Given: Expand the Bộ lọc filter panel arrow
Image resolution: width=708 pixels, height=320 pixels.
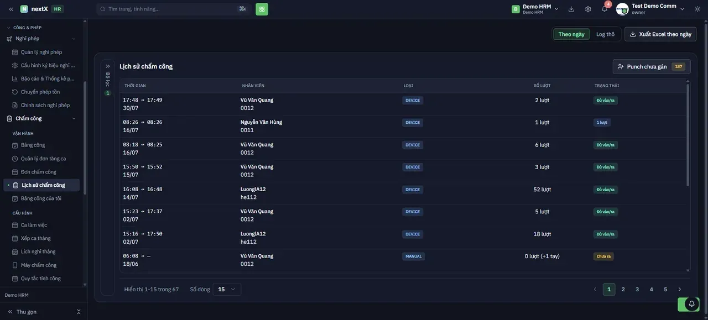Looking at the screenshot, I should coord(108,66).
